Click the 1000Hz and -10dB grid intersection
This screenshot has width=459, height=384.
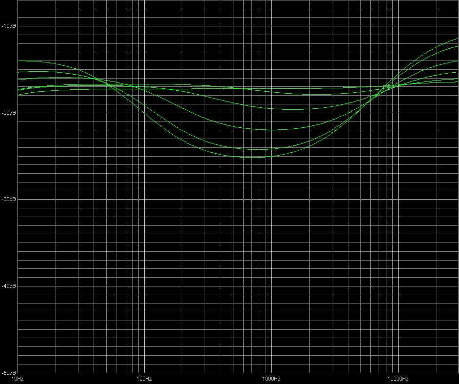271,26
